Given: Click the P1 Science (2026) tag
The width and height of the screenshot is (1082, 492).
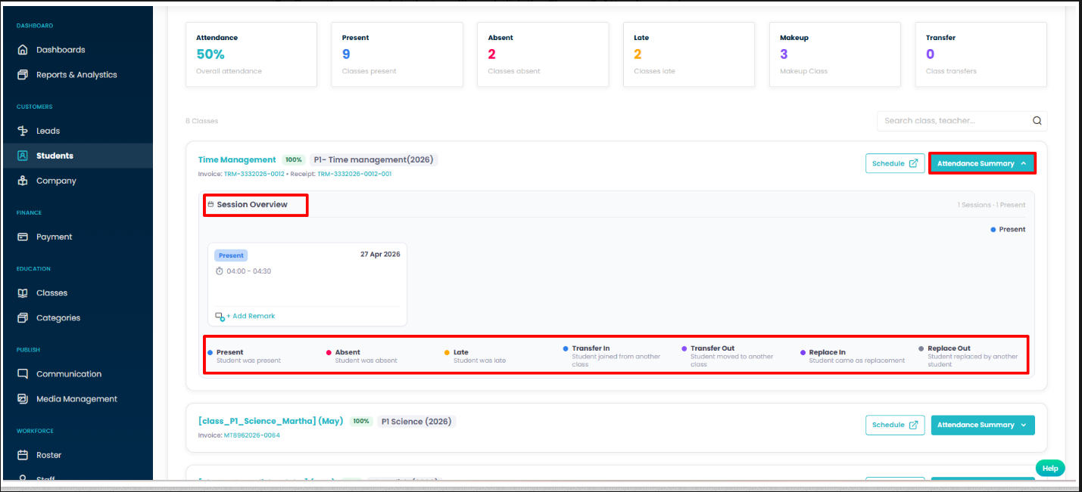Looking at the screenshot, I should pyautogui.click(x=416, y=421).
